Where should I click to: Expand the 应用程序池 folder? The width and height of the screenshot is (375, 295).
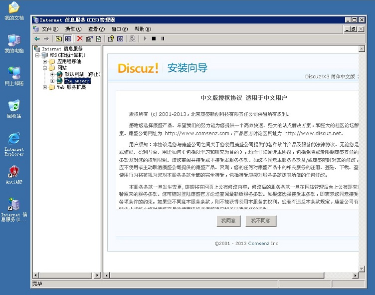(45, 61)
